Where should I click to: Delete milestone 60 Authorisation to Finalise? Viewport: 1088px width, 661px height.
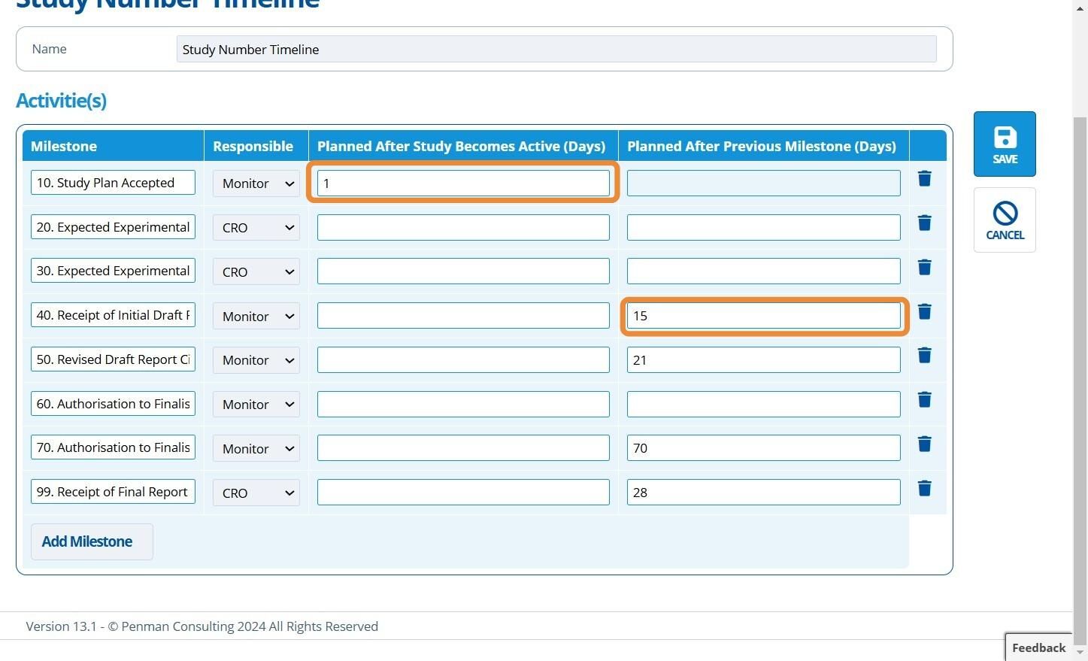924,400
